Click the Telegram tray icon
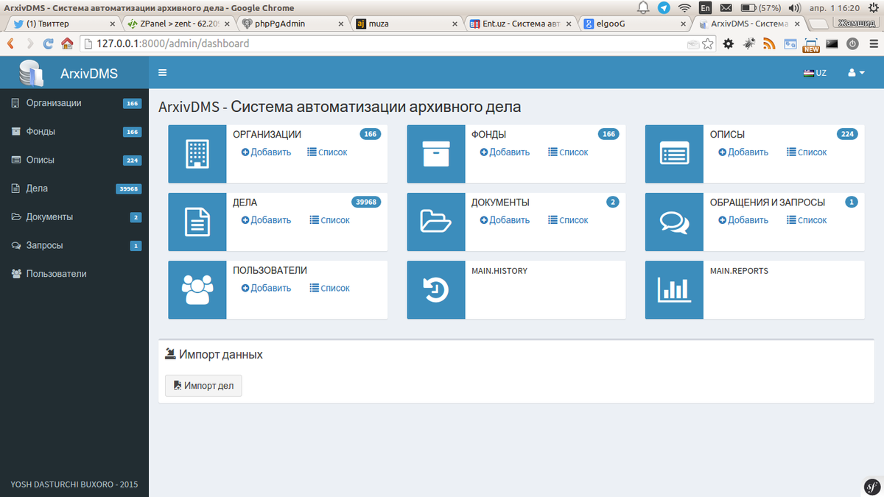 tap(664, 7)
